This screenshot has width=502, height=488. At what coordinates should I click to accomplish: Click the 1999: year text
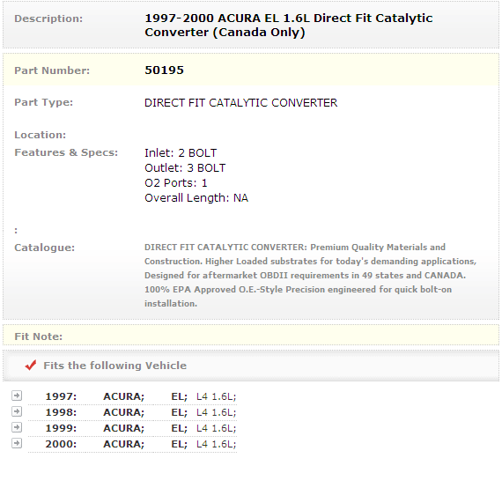tap(61, 428)
